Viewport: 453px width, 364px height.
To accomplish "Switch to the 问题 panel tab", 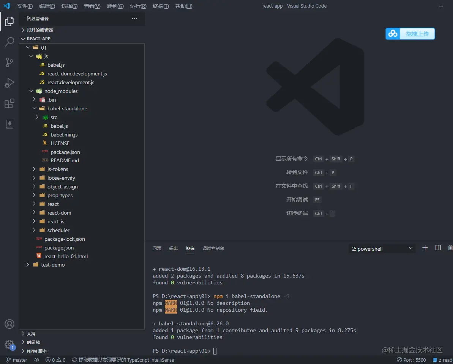I will pos(157,248).
